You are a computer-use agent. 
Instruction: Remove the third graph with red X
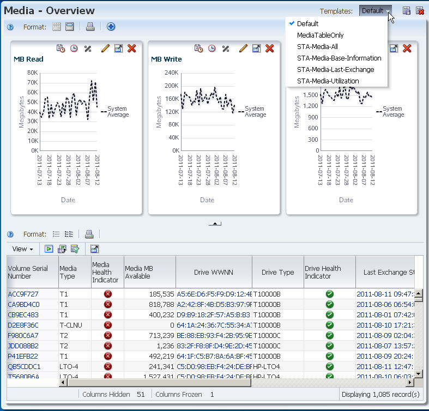point(407,49)
